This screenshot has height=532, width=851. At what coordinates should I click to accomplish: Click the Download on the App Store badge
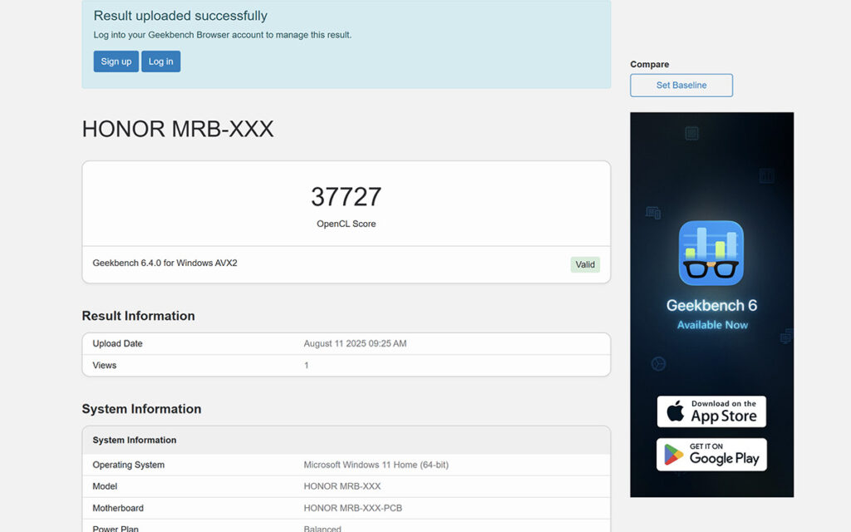click(711, 411)
